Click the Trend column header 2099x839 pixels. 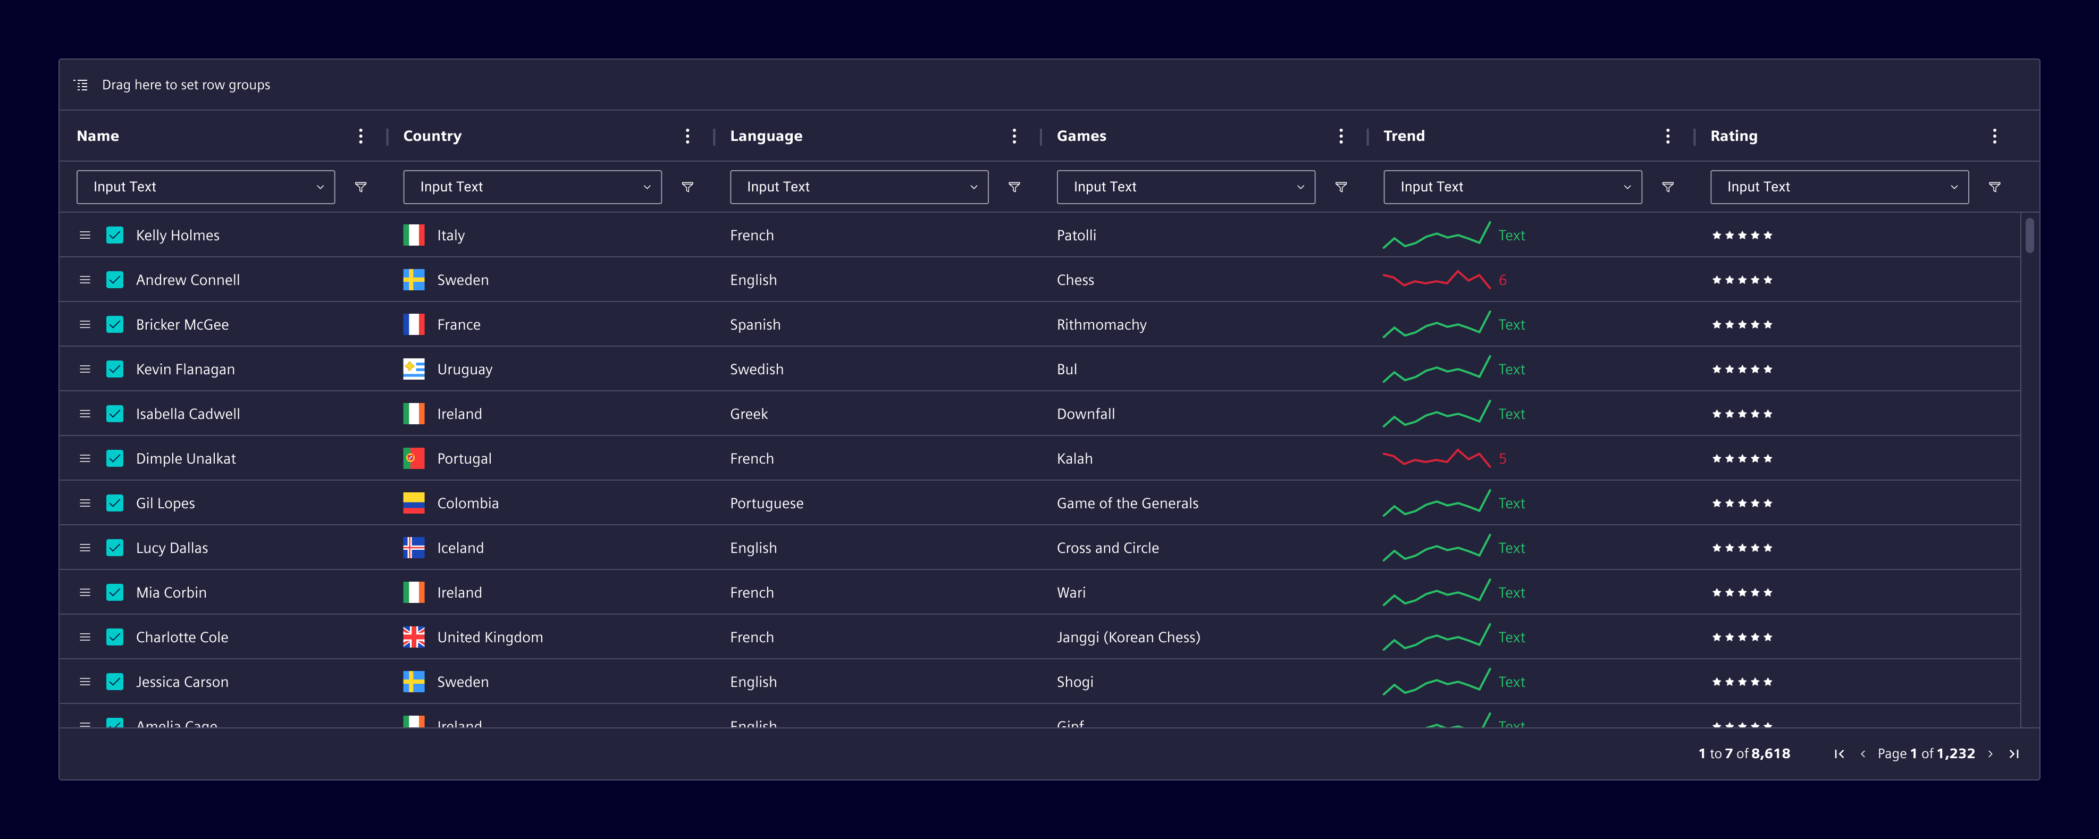1404,136
